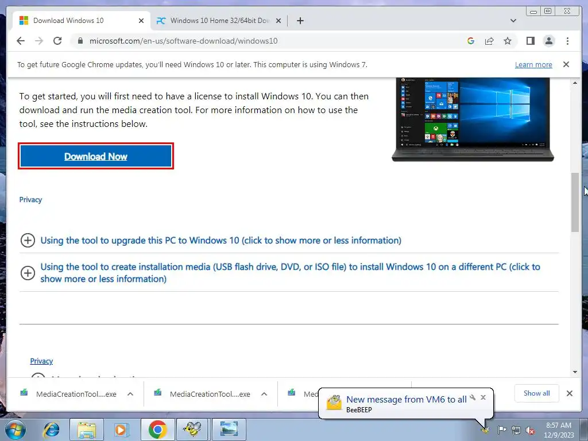Open options chevron for first MediaCreationTool download
The image size is (588, 441).
tap(130, 394)
